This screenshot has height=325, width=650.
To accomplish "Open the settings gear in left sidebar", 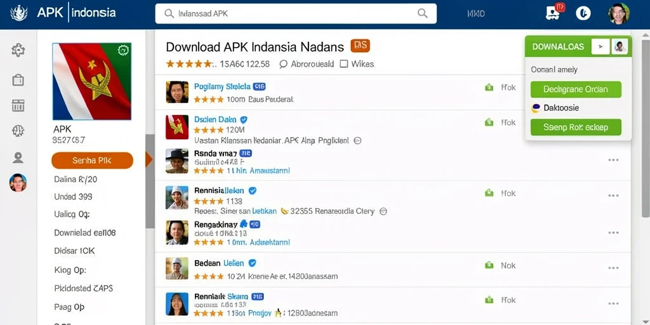I will click(x=18, y=50).
